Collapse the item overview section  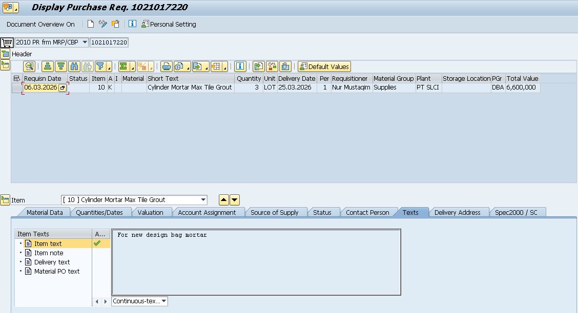point(5,65)
